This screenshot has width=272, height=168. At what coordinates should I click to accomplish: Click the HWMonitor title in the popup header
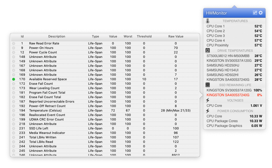216,13
